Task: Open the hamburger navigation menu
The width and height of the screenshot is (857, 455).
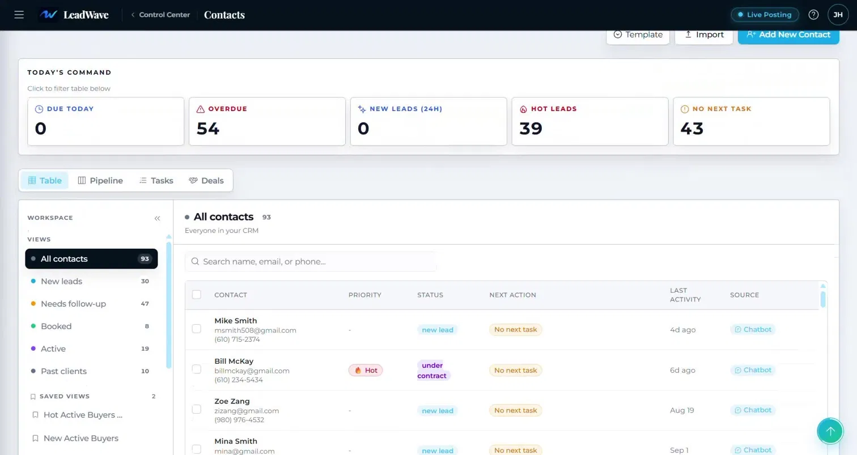Action: click(x=19, y=15)
